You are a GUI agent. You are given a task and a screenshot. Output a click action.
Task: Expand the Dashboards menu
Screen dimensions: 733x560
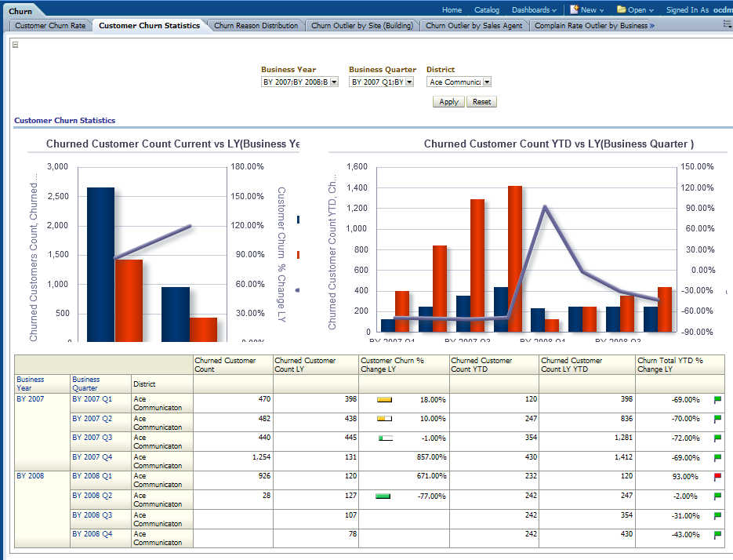pos(534,10)
